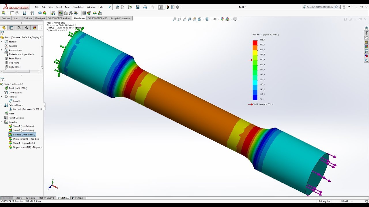Open the Custom Properties icon in task pane
The width and height of the screenshot is (369, 207).
pos(366,51)
